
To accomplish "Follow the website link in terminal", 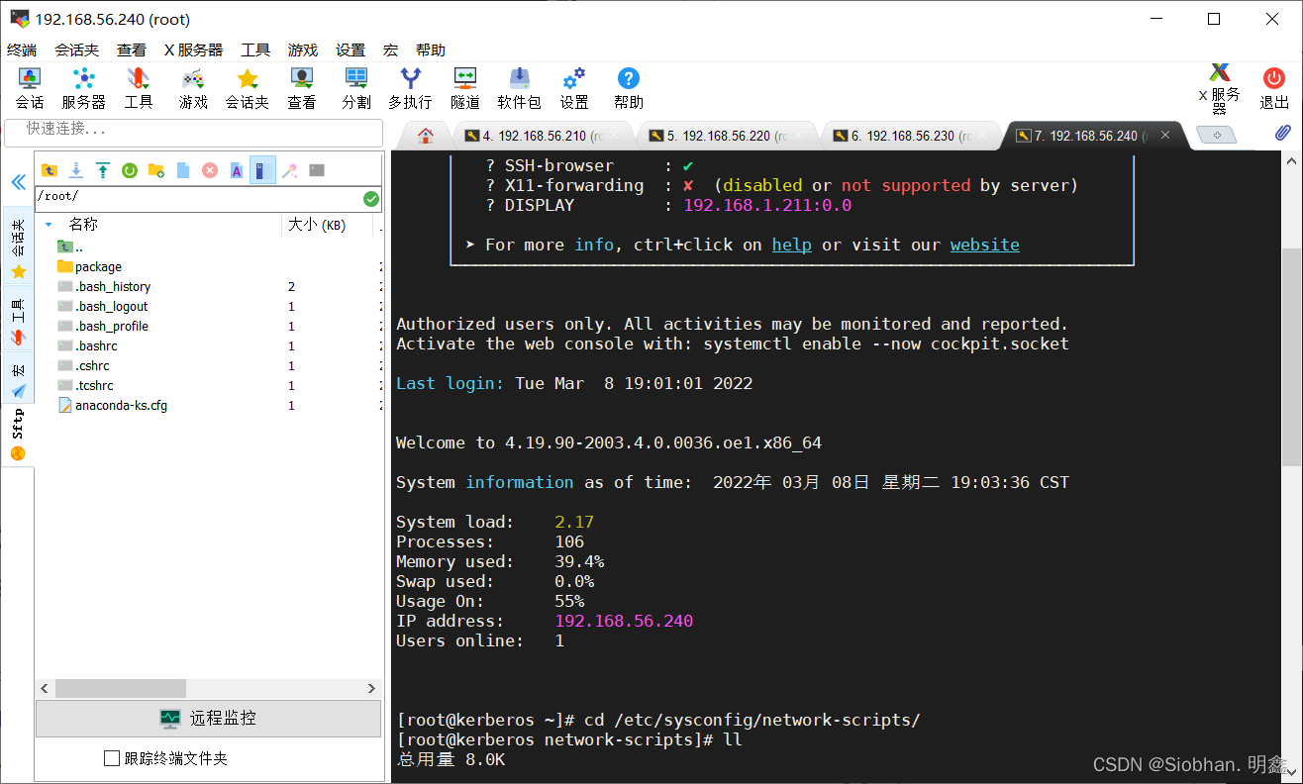I will pos(984,245).
